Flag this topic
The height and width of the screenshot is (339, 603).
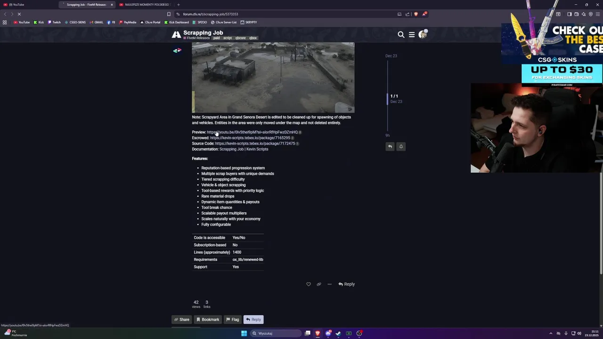point(232,320)
